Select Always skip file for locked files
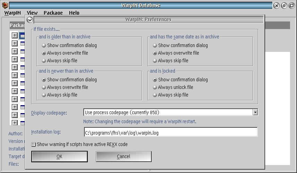This screenshot has width=297, height=173. coord(155,95)
